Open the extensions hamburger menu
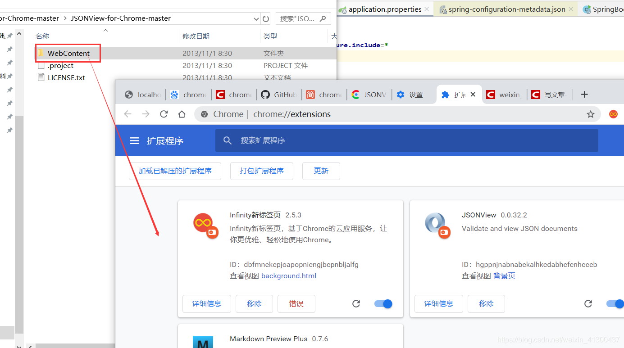 pos(134,141)
